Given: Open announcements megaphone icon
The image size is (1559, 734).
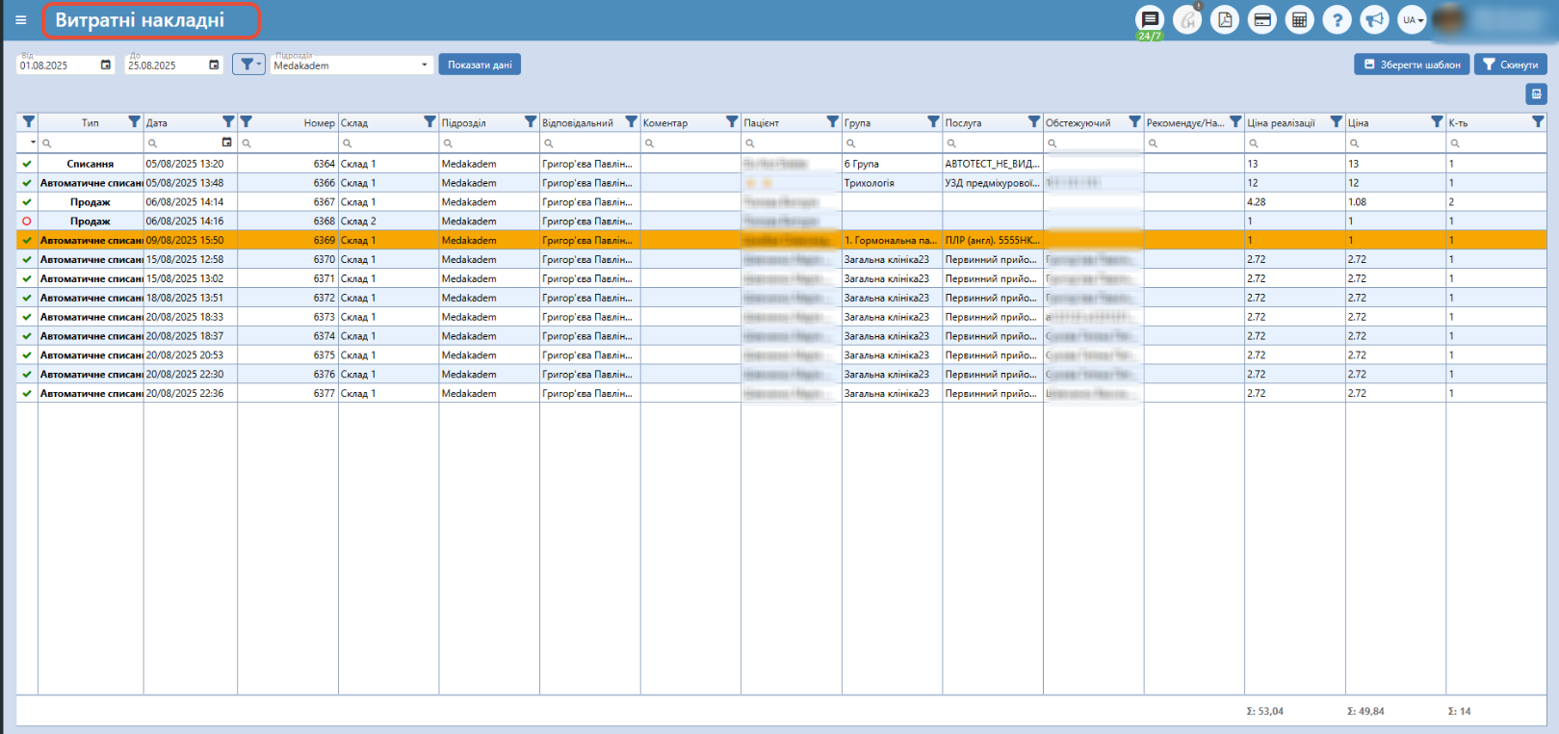Looking at the screenshot, I should tap(1375, 19).
